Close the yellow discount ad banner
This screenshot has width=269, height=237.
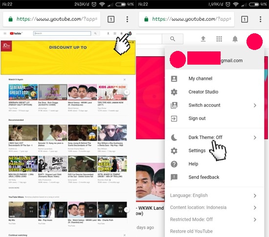pos(133,42)
